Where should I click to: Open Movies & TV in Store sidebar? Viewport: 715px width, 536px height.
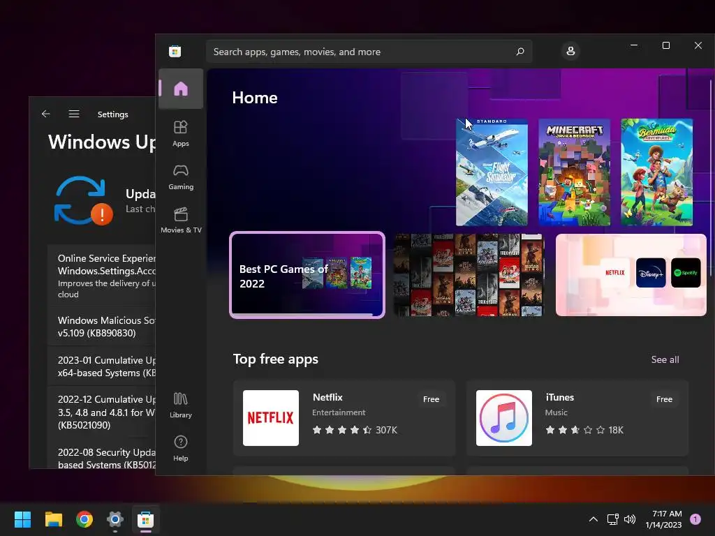click(x=181, y=221)
